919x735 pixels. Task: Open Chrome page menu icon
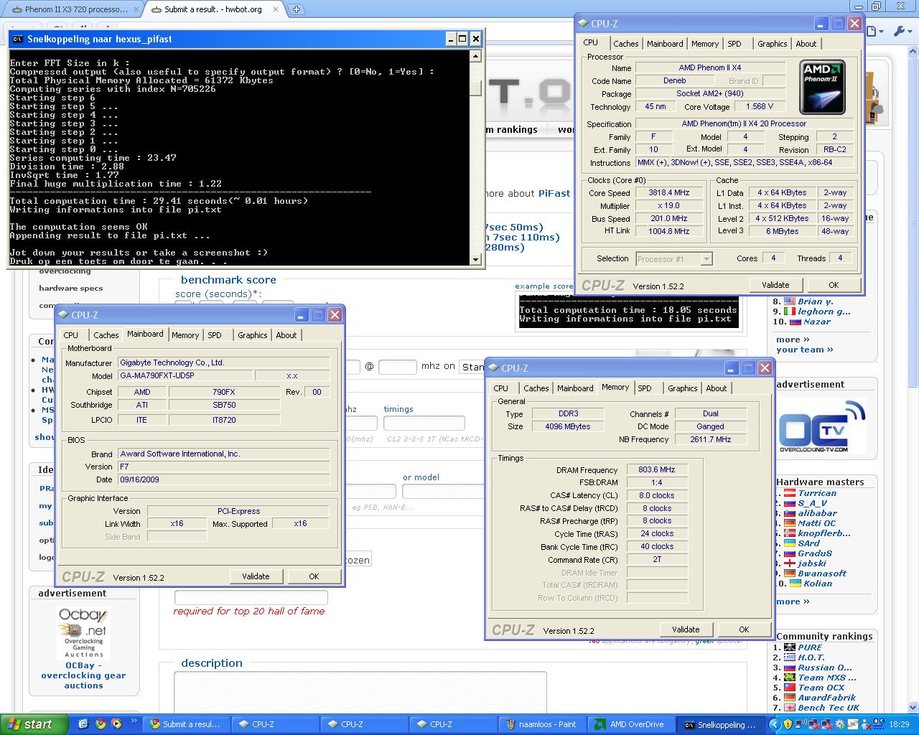coord(873,31)
